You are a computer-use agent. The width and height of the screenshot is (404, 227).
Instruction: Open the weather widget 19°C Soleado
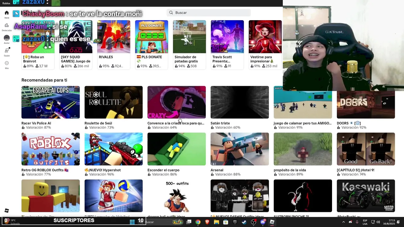pyautogui.click(x=13, y=222)
